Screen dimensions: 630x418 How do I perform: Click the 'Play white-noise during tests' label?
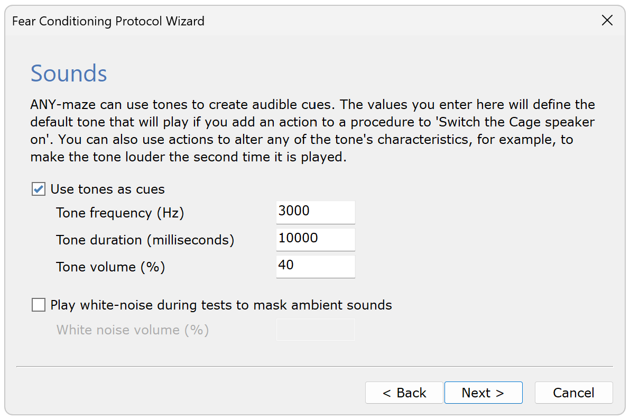pyautogui.click(x=221, y=305)
